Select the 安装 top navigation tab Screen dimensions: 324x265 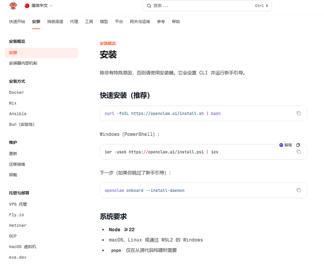(x=36, y=22)
